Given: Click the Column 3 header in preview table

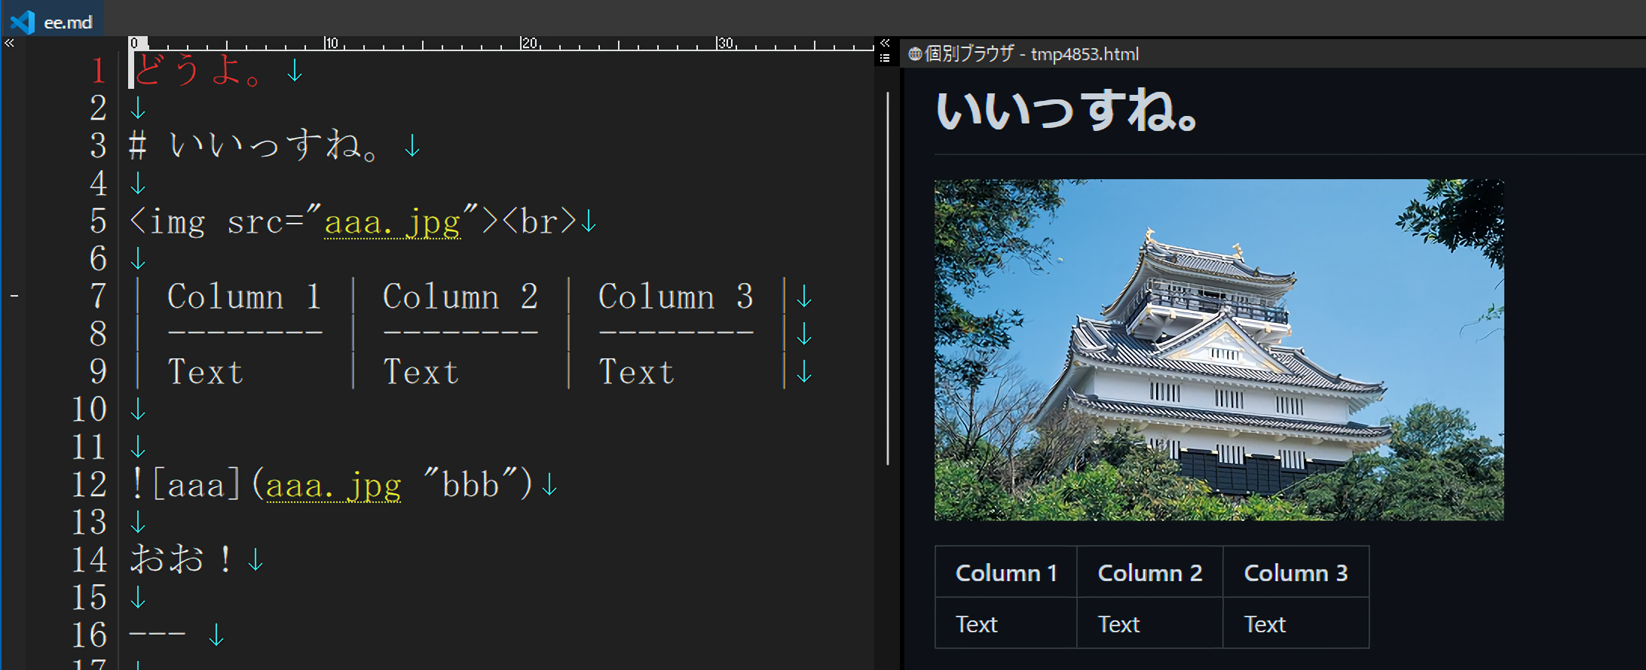Looking at the screenshot, I should click(1295, 573).
